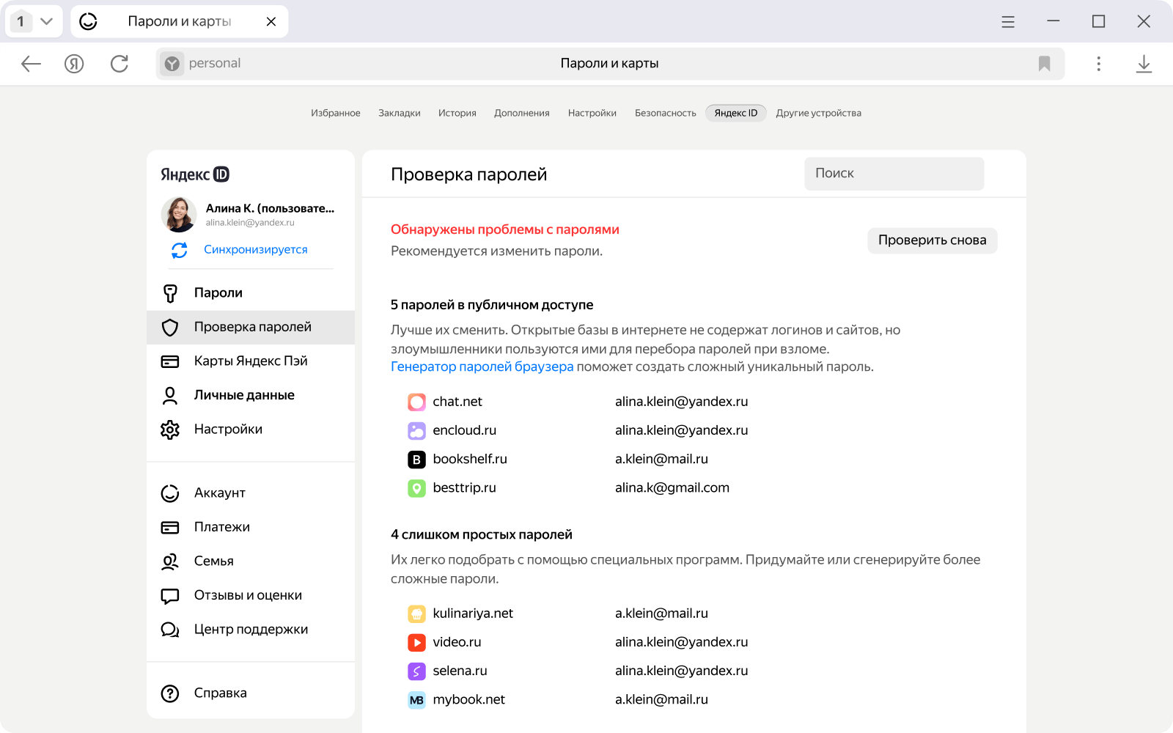1173x733 pixels.
Task: Open Отзывы и оценки section
Action: click(x=251, y=595)
